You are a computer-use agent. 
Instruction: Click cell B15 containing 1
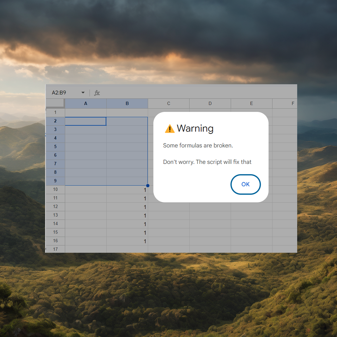(127, 233)
